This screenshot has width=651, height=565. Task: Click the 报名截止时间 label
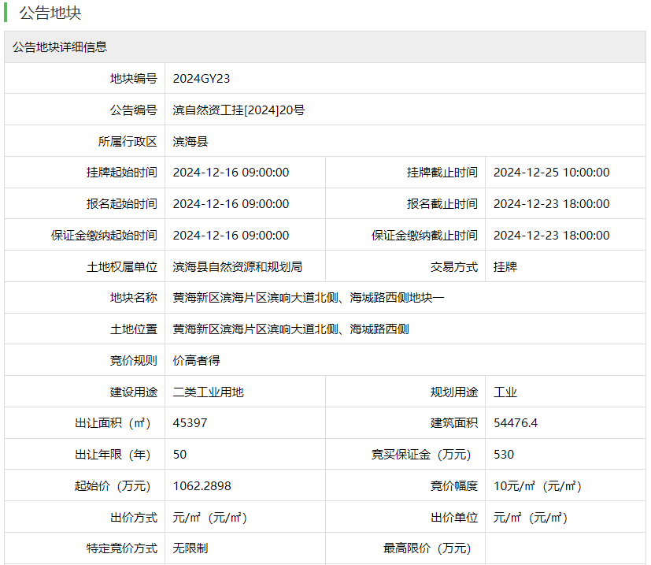pyautogui.click(x=442, y=204)
